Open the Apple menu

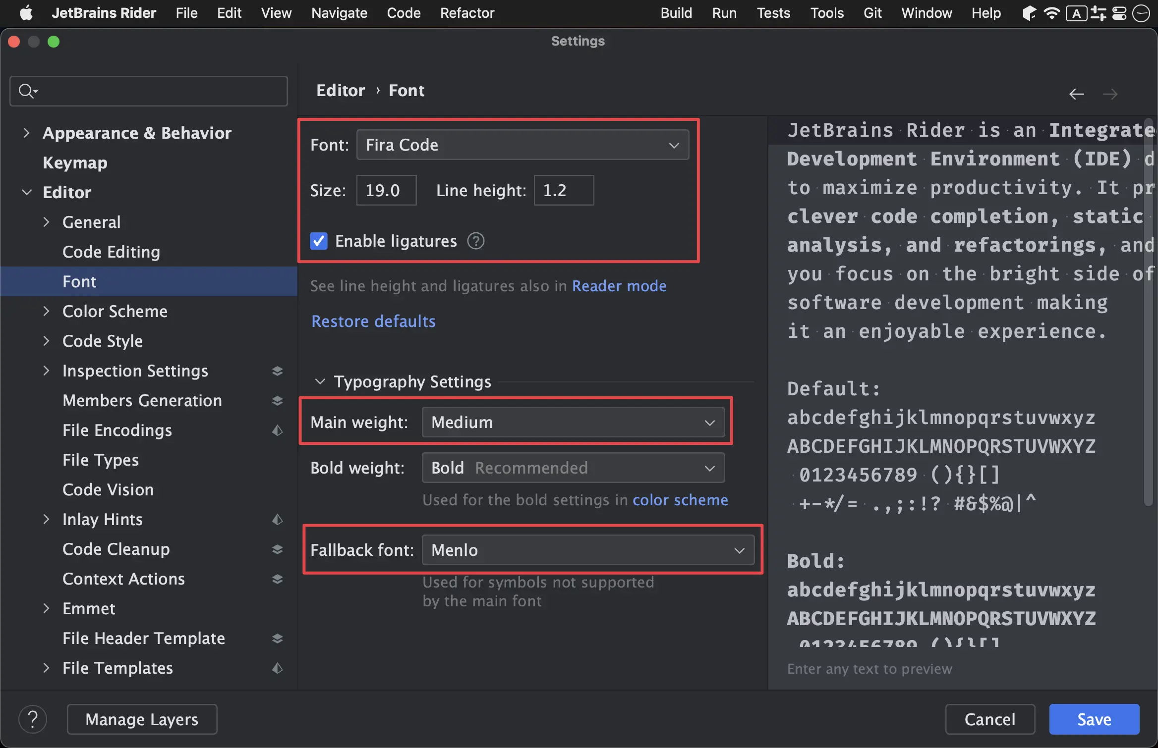click(26, 13)
